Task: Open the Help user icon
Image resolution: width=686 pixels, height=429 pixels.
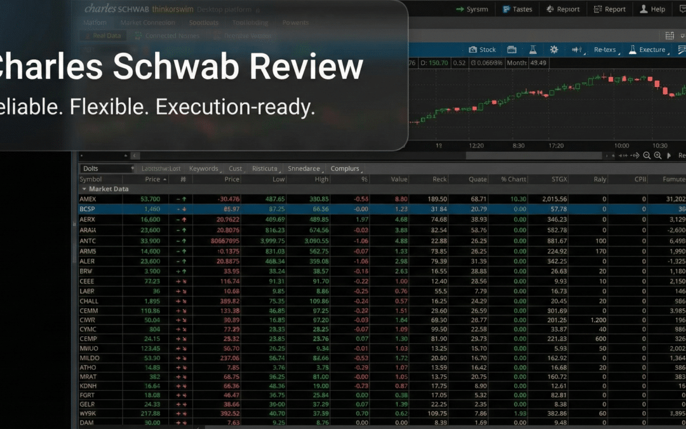Action: coord(652,9)
